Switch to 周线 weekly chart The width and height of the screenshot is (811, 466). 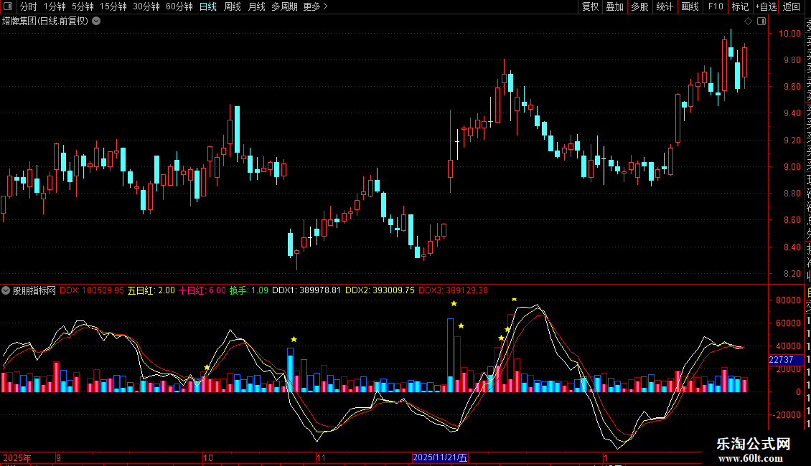[233, 6]
